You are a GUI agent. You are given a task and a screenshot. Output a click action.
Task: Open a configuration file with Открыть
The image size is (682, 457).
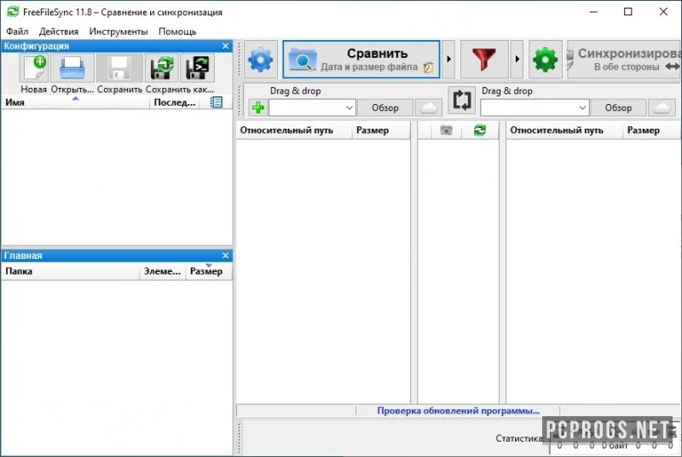(72, 68)
